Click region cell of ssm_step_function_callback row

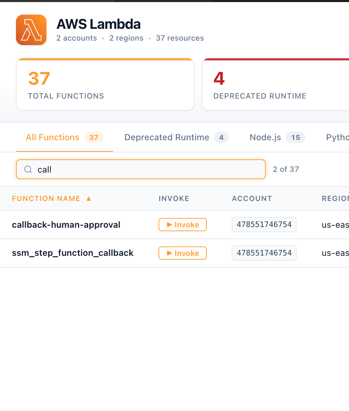(335, 253)
